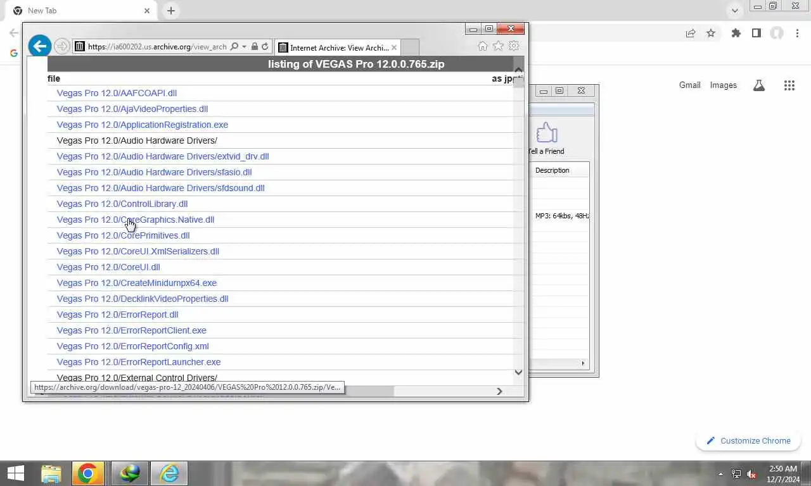Click the Audio Hardware Drivers/ folder row text
The image size is (811, 486).
137,140
